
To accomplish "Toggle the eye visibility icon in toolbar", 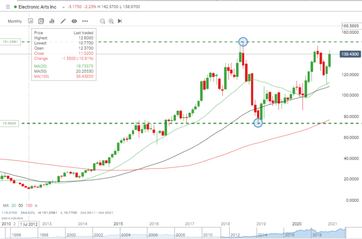I will point(73,21).
